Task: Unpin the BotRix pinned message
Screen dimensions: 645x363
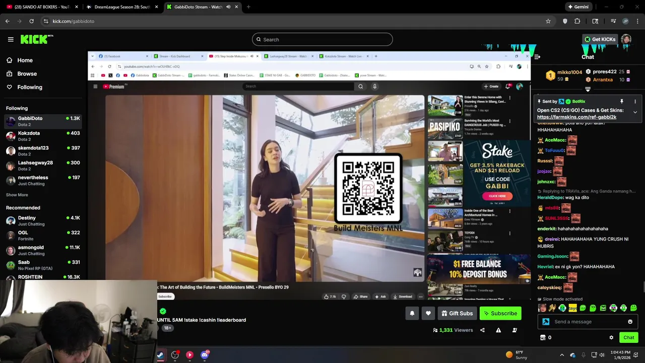Action: 622,101
